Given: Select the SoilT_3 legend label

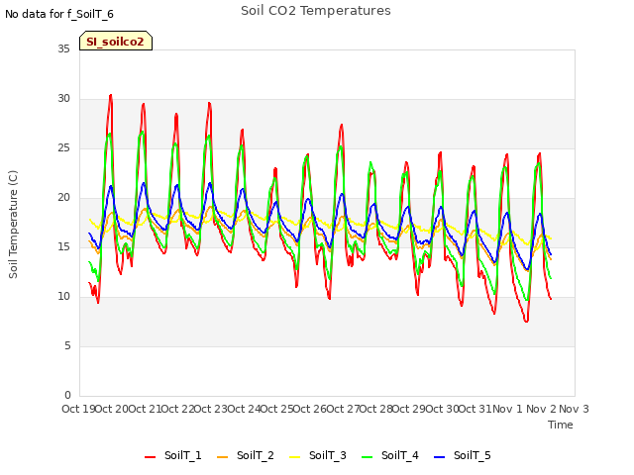Looking at the screenshot, I should 328,455.
